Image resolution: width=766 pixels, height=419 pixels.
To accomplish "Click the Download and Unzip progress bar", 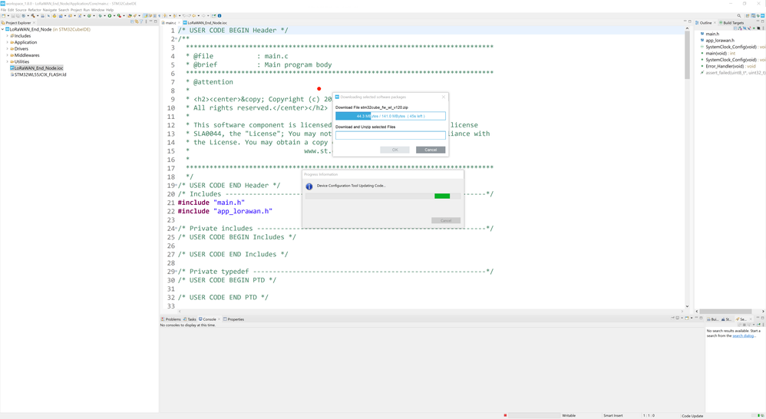I will (x=391, y=135).
